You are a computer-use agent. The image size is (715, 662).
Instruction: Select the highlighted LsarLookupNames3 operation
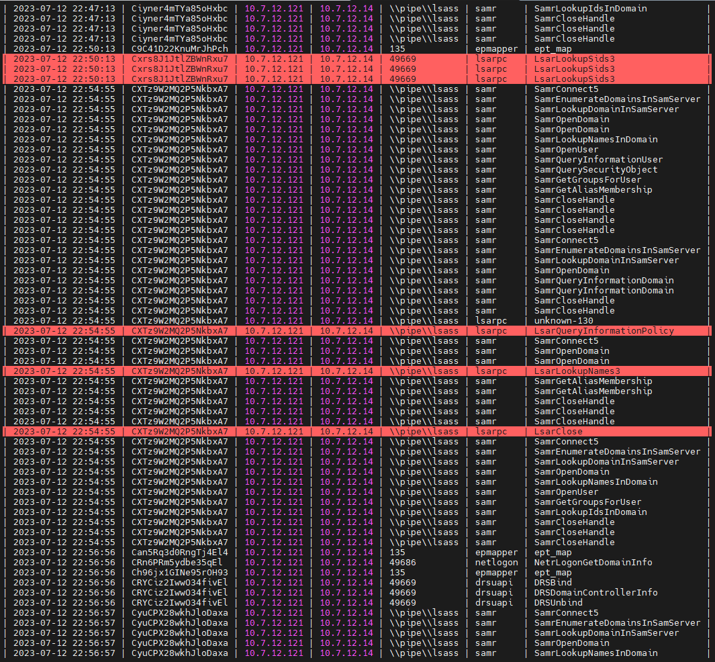577,371
